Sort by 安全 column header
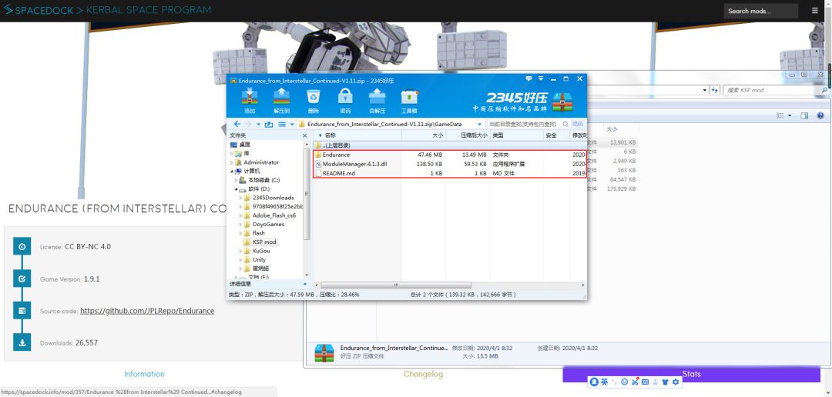The height and width of the screenshot is (397, 832). (555, 135)
